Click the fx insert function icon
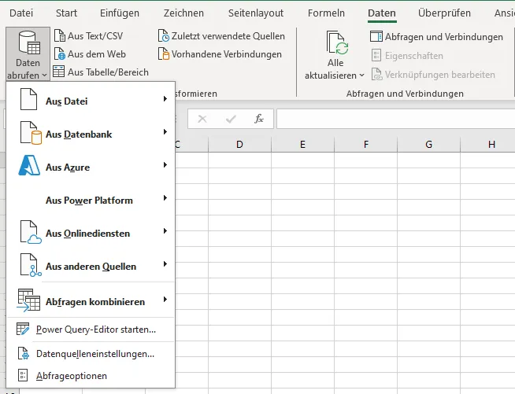Viewport: 515px width, 394px height. [259, 119]
